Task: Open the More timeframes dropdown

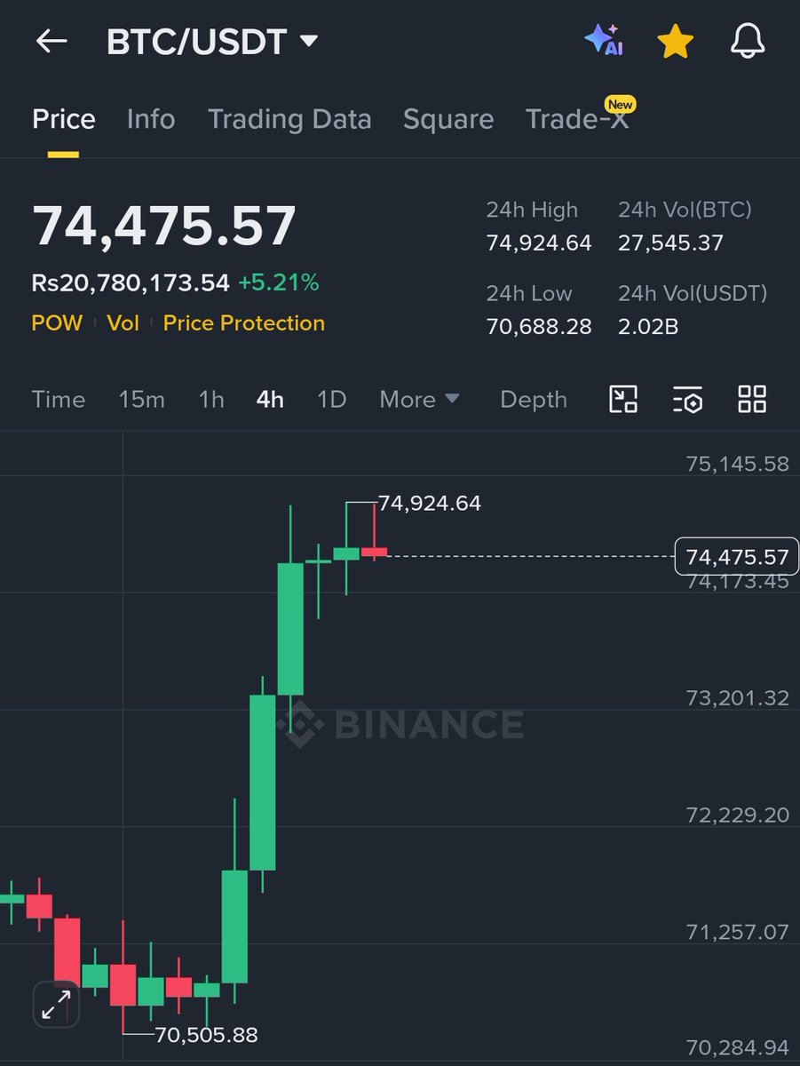Action: click(x=419, y=400)
